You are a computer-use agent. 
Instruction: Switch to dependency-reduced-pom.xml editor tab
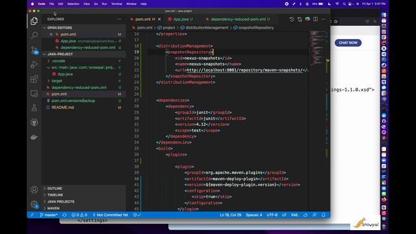point(238,19)
